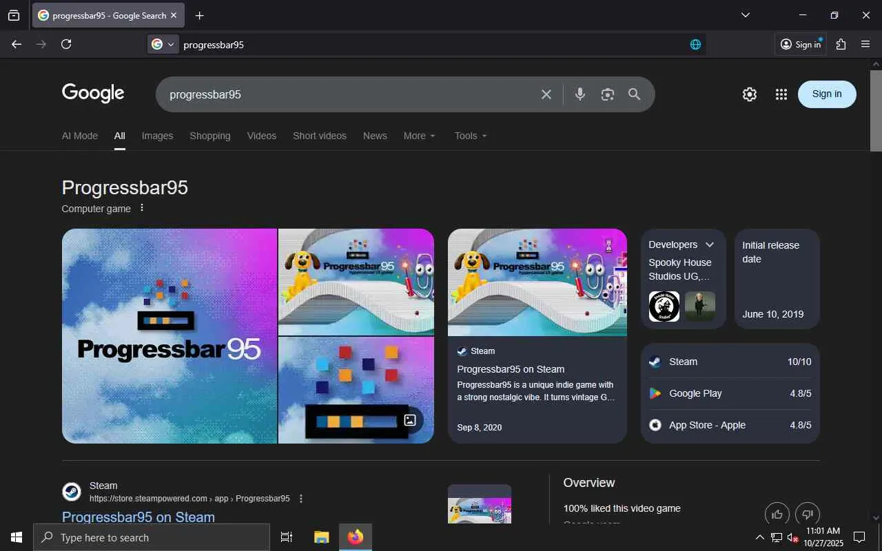Click the taskbar Type here to search box

(152, 537)
